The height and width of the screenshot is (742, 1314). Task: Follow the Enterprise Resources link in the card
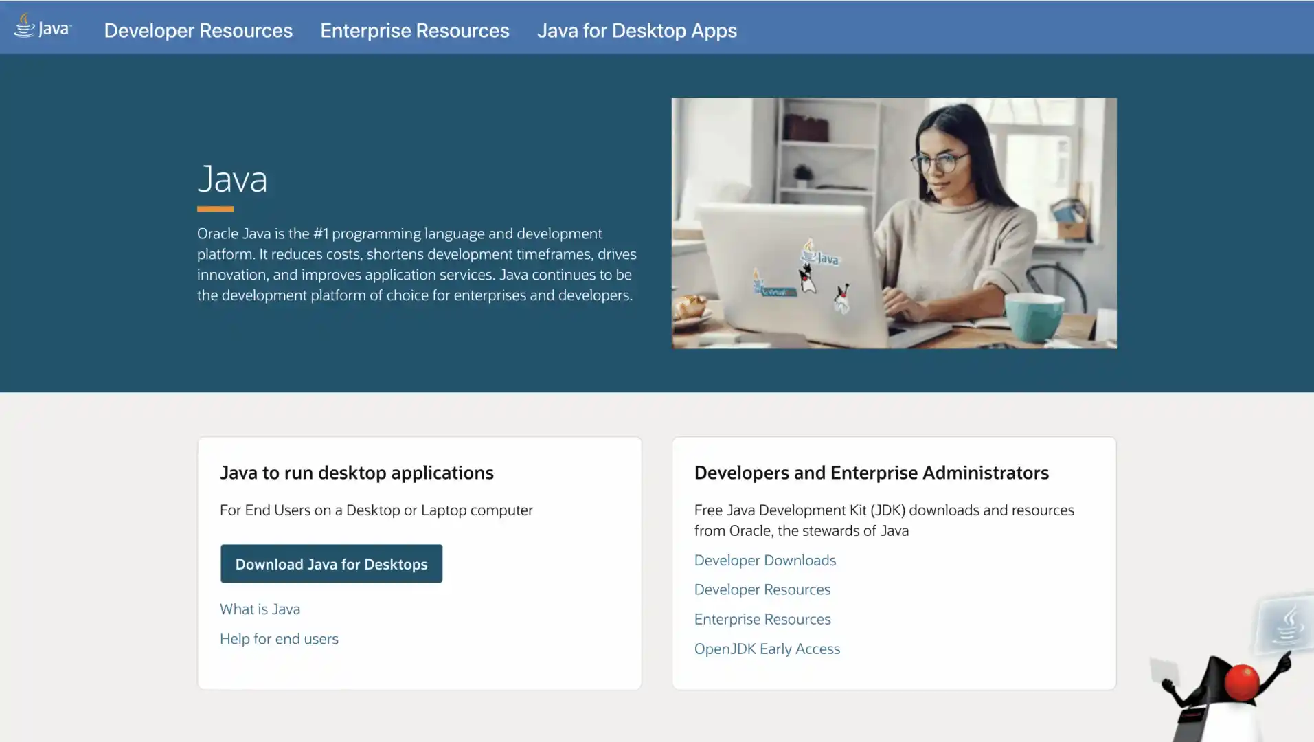click(762, 619)
